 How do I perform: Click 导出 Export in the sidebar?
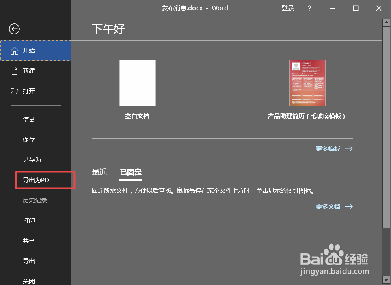(28, 261)
